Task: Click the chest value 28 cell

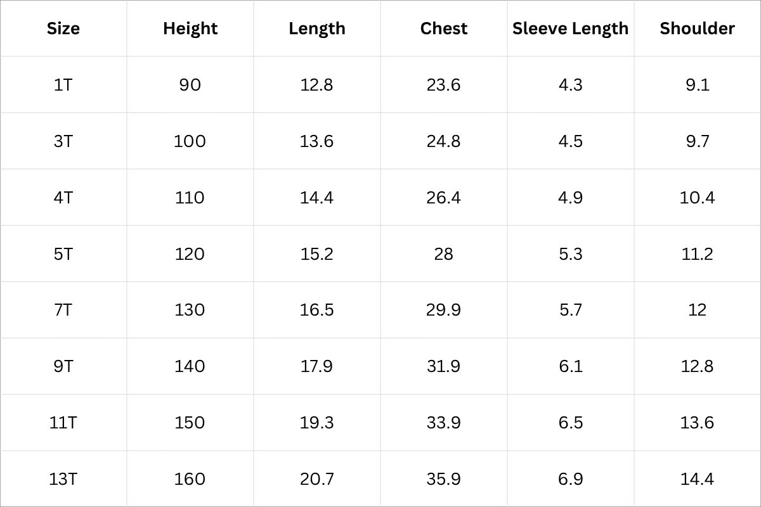Action: pyautogui.click(x=444, y=254)
